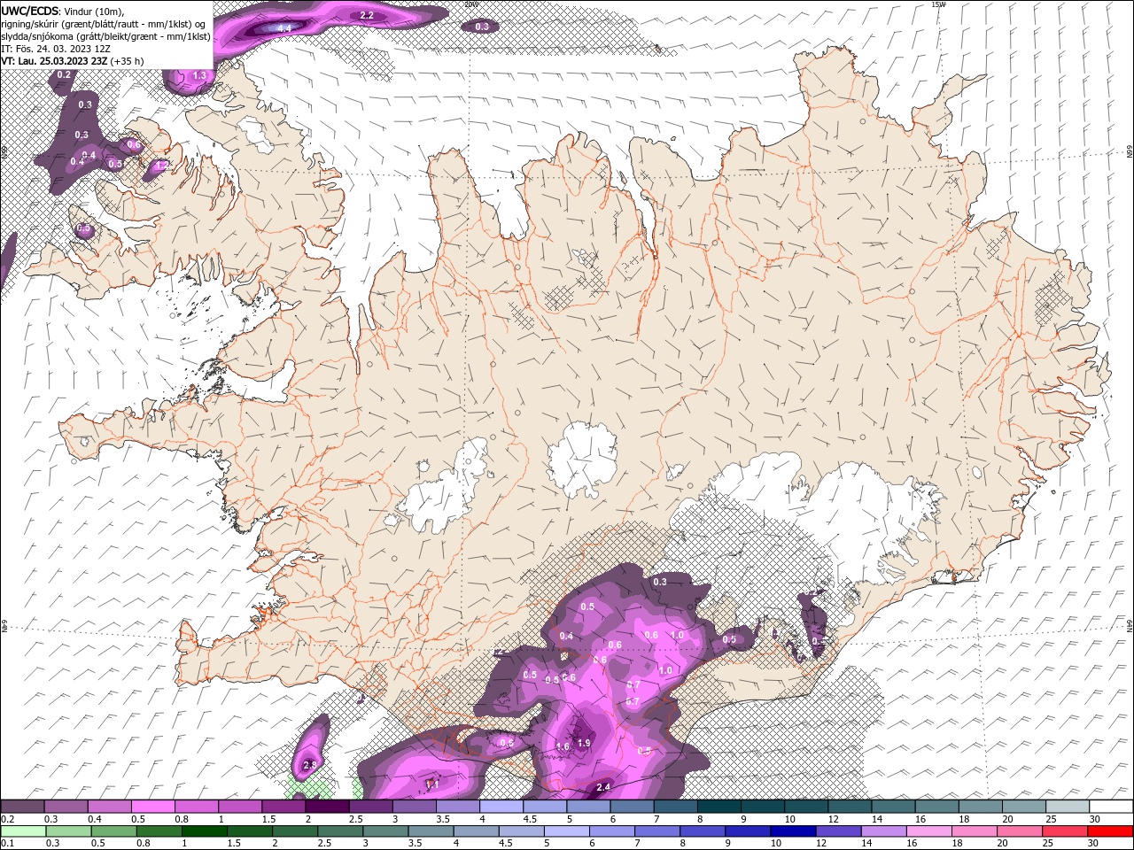Click the lower-scale pale green swatch above 0.1
The image size is (1134, 850).
coord(23,831)
